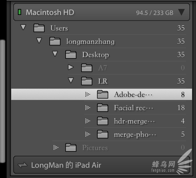Click the A7 folder icon

87,68
